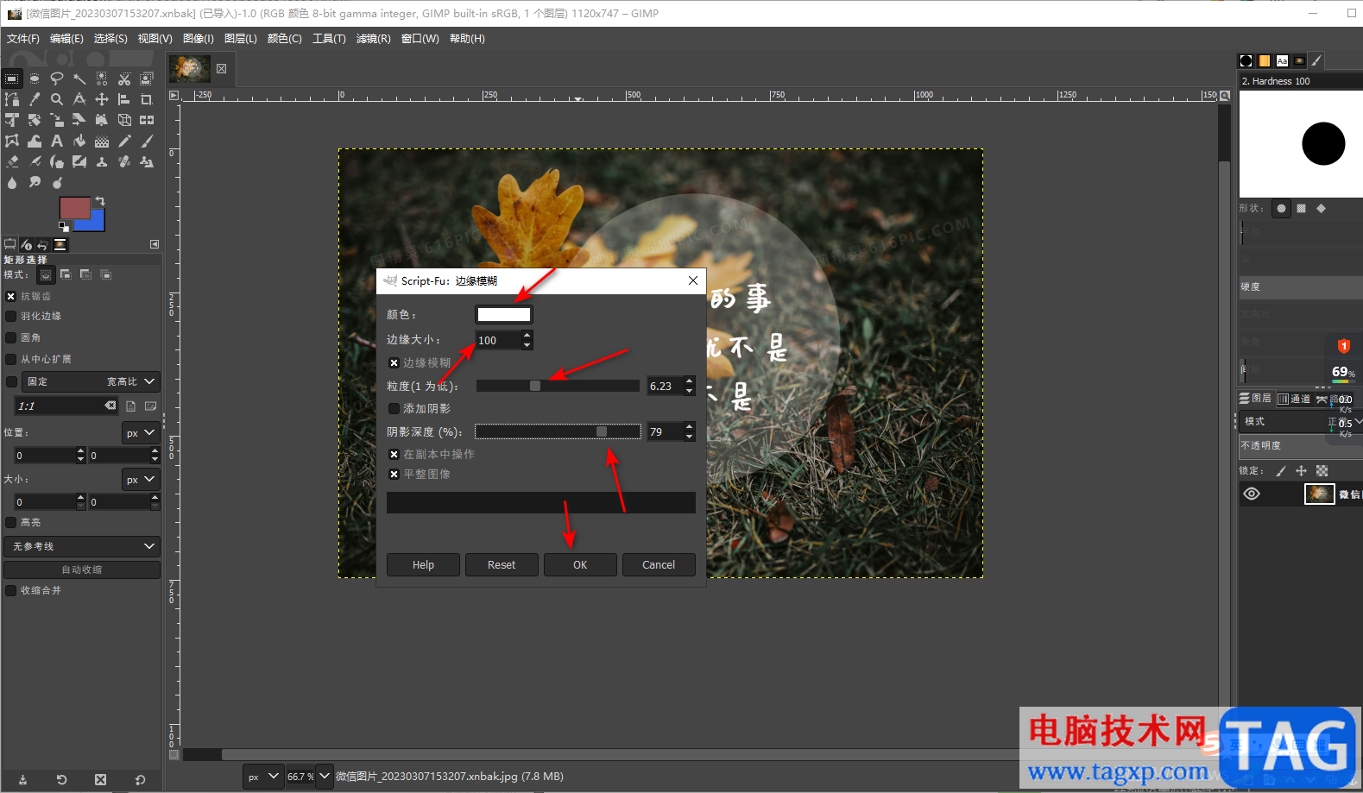Open the 位置 px unit dropdown
The height and width of the screenshot is (793, 1363).
(141, 432)
